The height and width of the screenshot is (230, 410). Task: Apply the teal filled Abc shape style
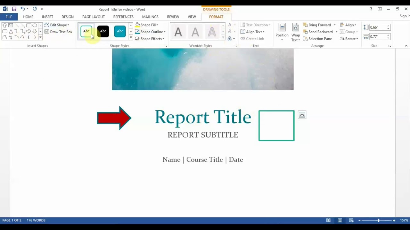(x=120, y=31)
